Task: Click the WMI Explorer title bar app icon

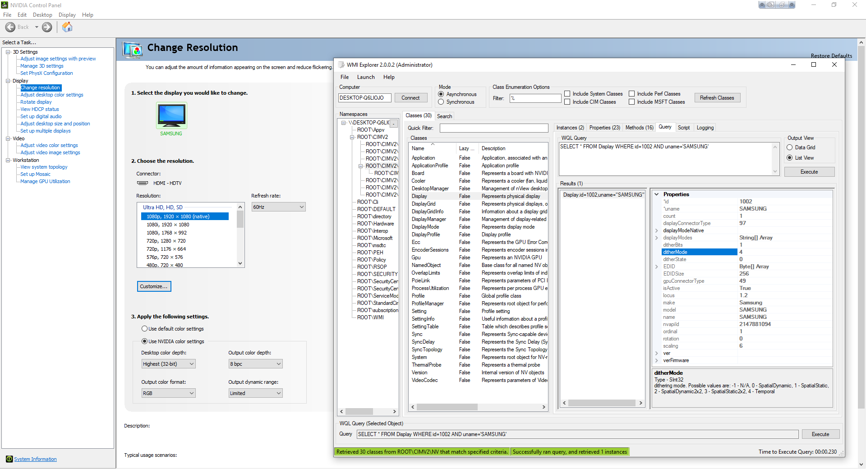Action: tap(341, 64)
